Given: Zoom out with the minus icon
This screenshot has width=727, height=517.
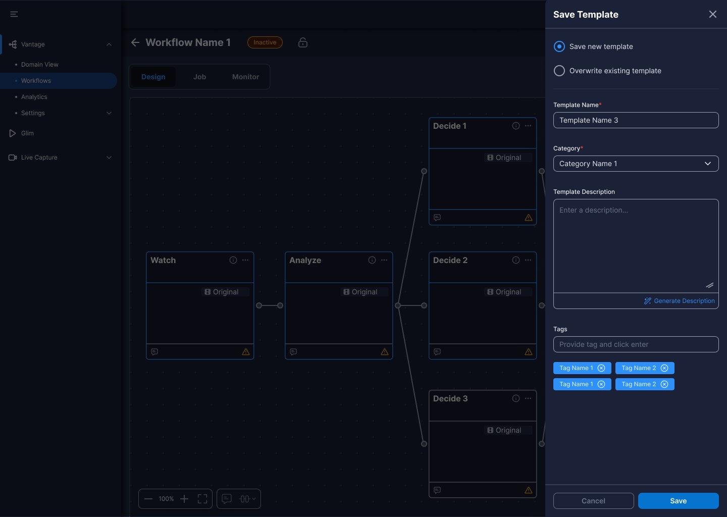Looking at the screenshot, I should (x=148, y=499).
